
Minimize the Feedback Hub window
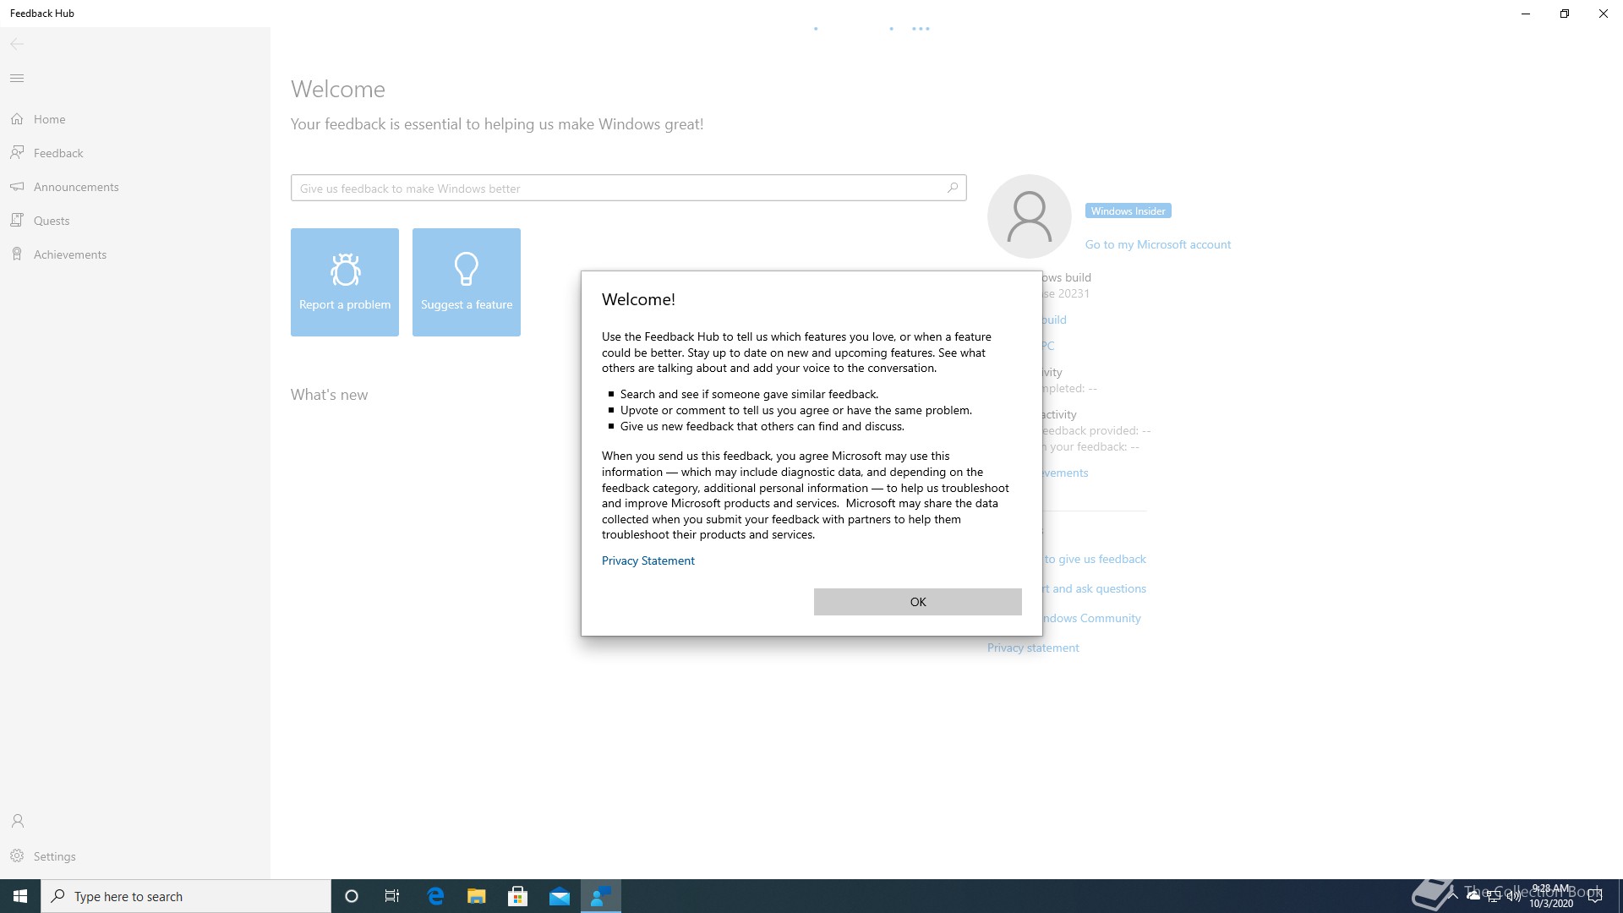pyautogui.click(x=1526, y=14)
